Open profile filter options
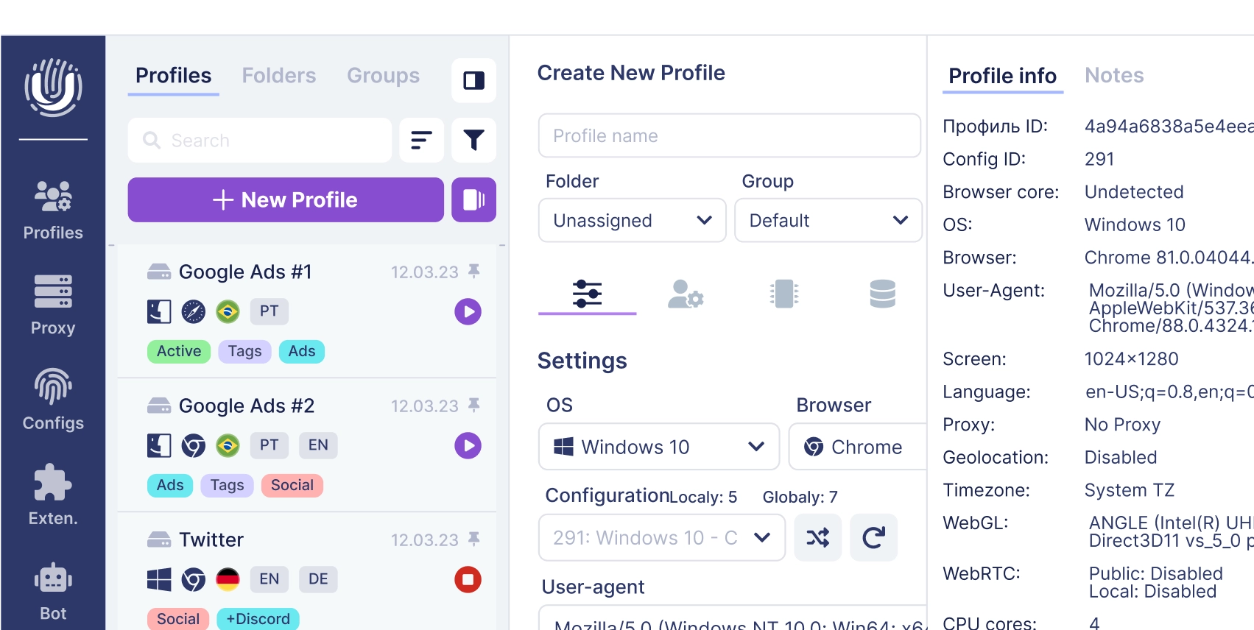This screenshot has width=1254, height=630. (x=474, y=139)
